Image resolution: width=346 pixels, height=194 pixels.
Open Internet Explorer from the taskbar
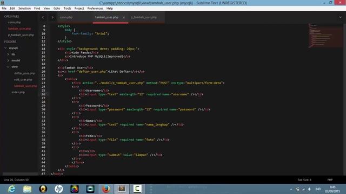[x=11, y=189]
